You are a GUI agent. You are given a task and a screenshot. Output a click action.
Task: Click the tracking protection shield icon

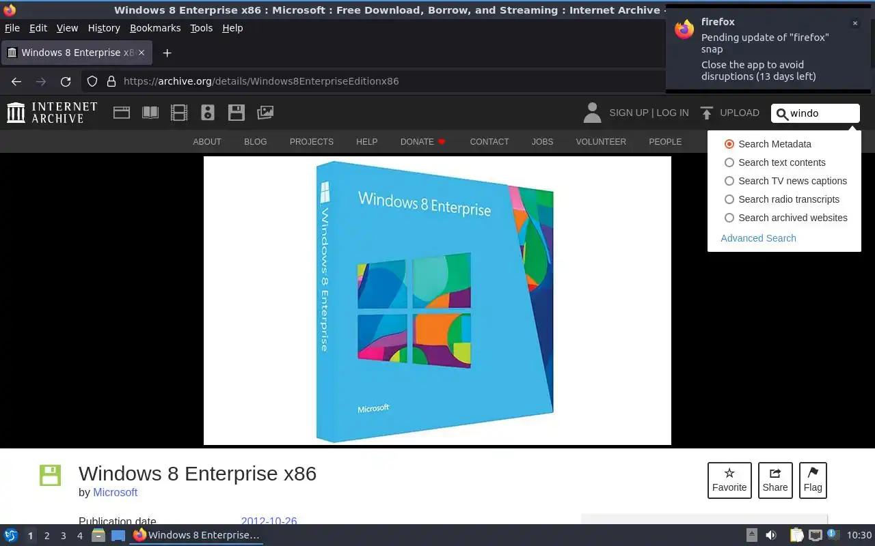click(x=92, y=81)
